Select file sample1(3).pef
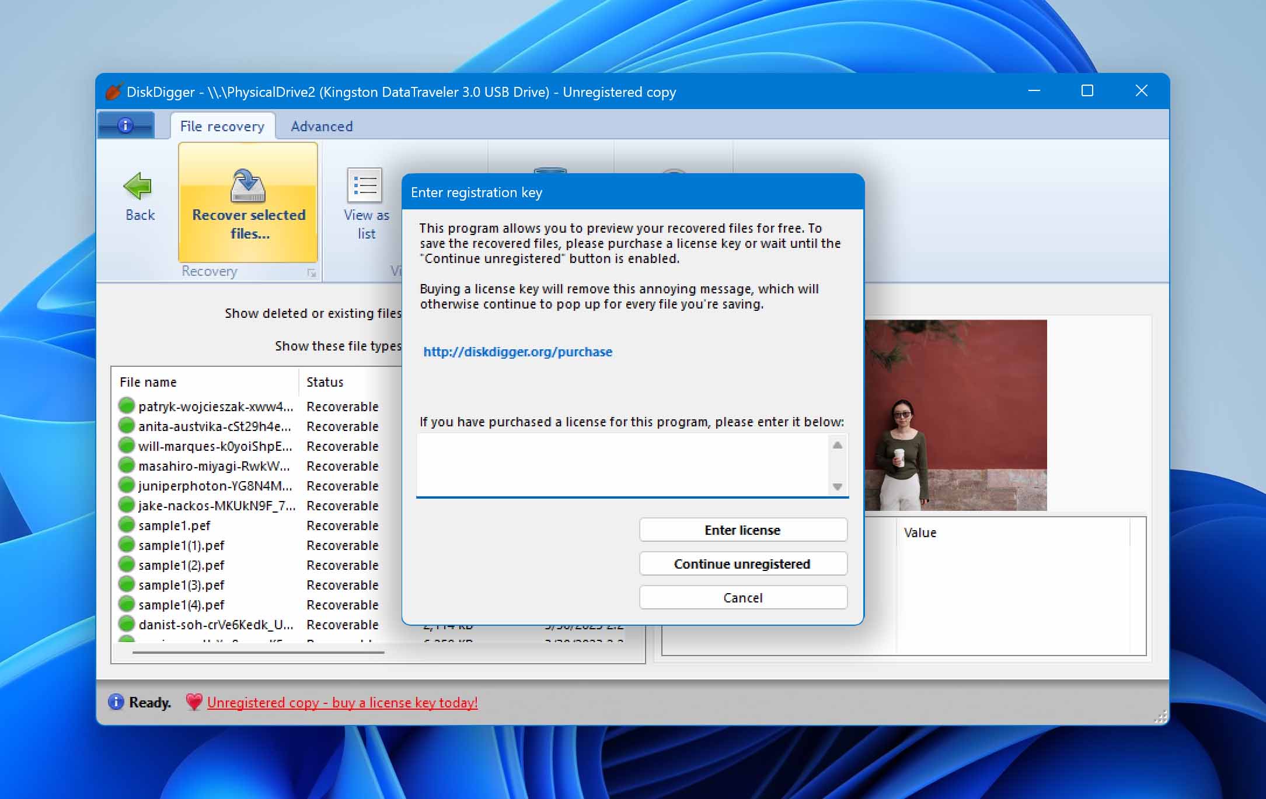Viewport: 1266px width, 799px height. pyautogui.click(x=182, y=585)
